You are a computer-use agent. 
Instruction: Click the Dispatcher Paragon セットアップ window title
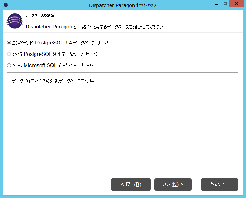[x=123, y=5]
